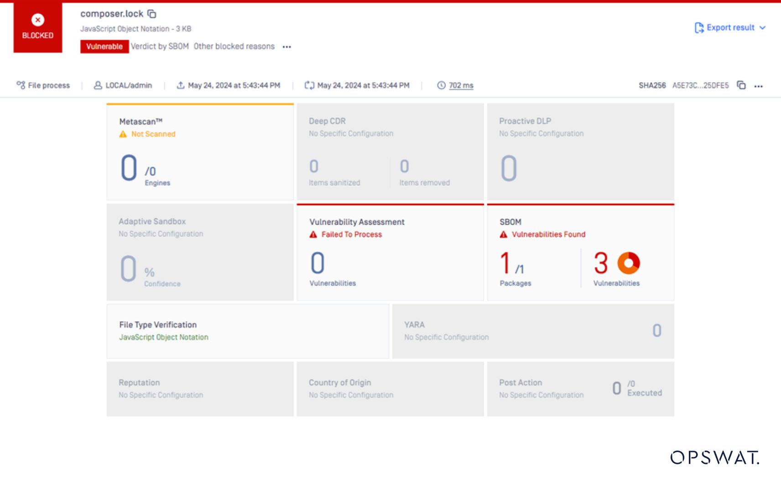Copy the composer.lock filename icon

152,14
